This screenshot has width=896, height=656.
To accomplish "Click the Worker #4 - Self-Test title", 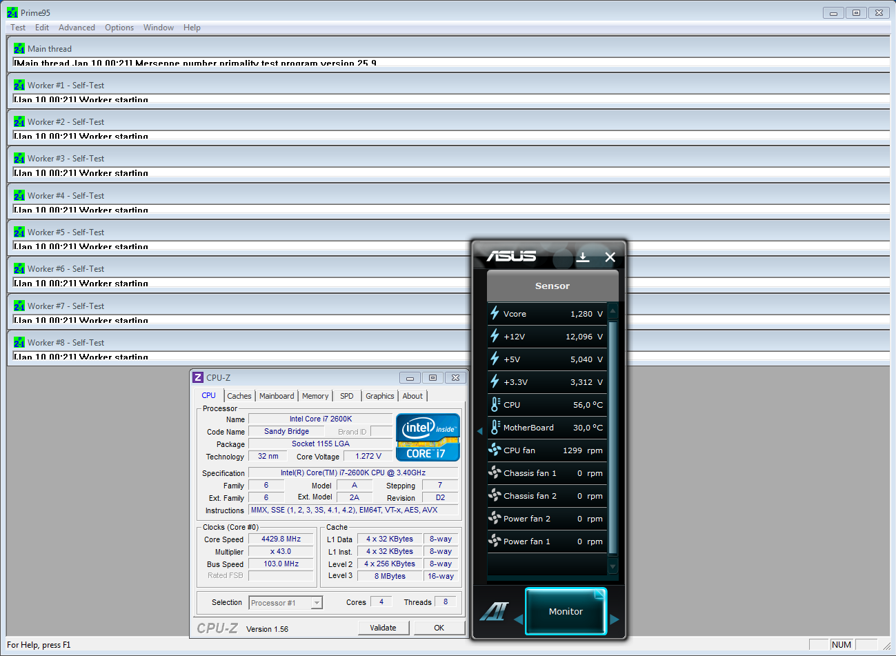I will tap(66, 195).
